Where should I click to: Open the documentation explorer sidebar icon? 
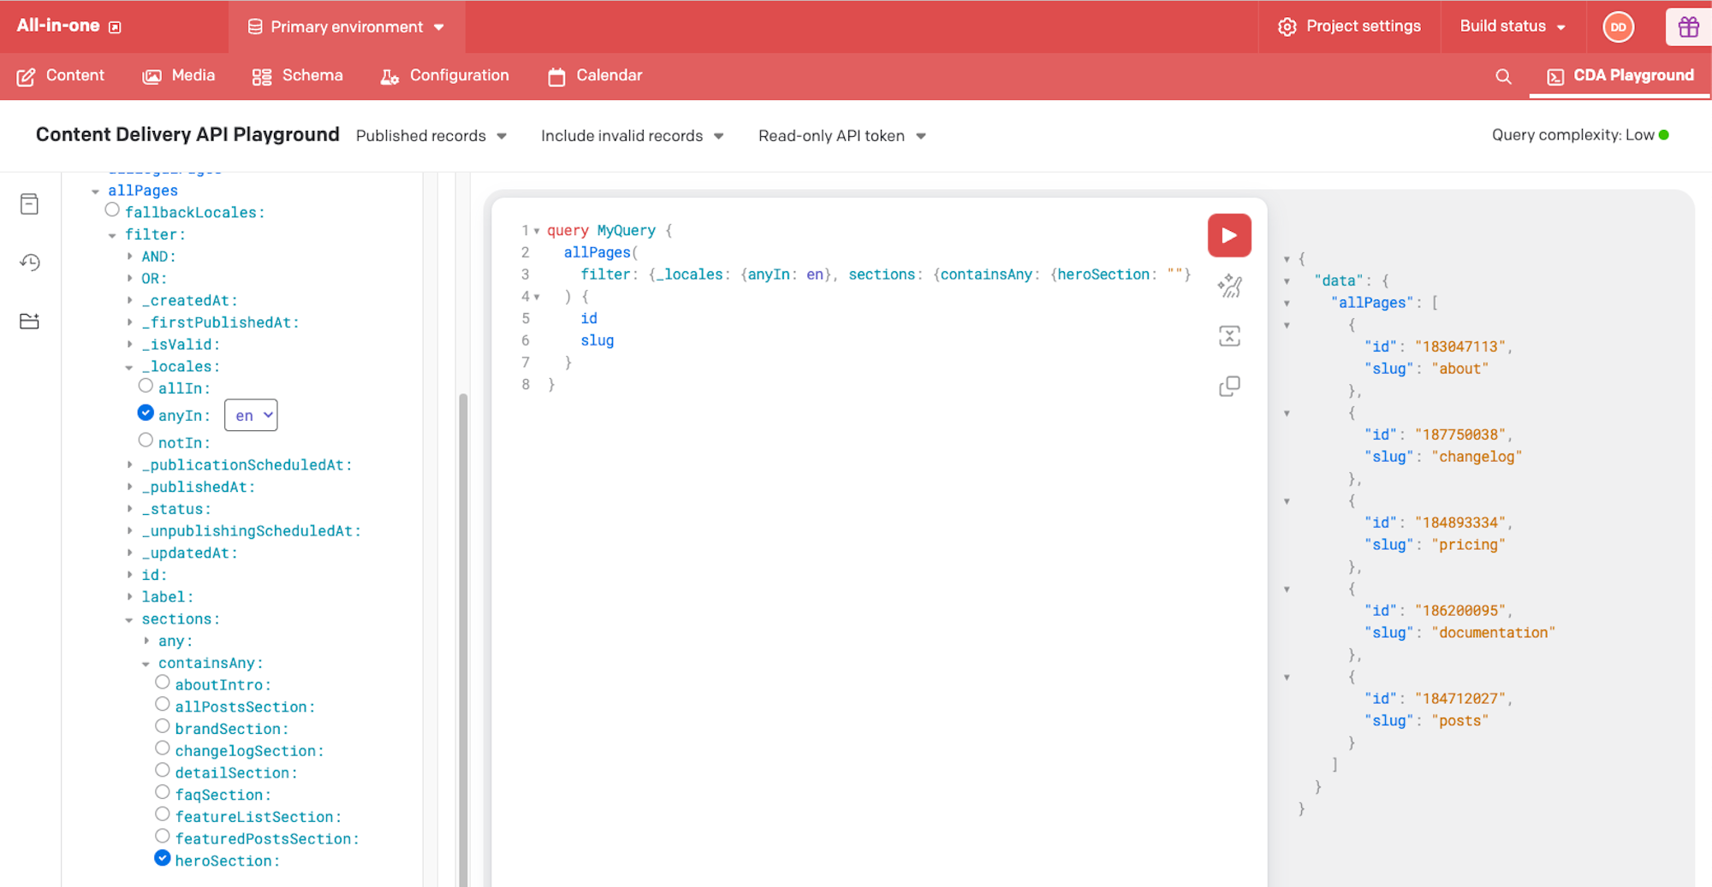pos(30,204)
